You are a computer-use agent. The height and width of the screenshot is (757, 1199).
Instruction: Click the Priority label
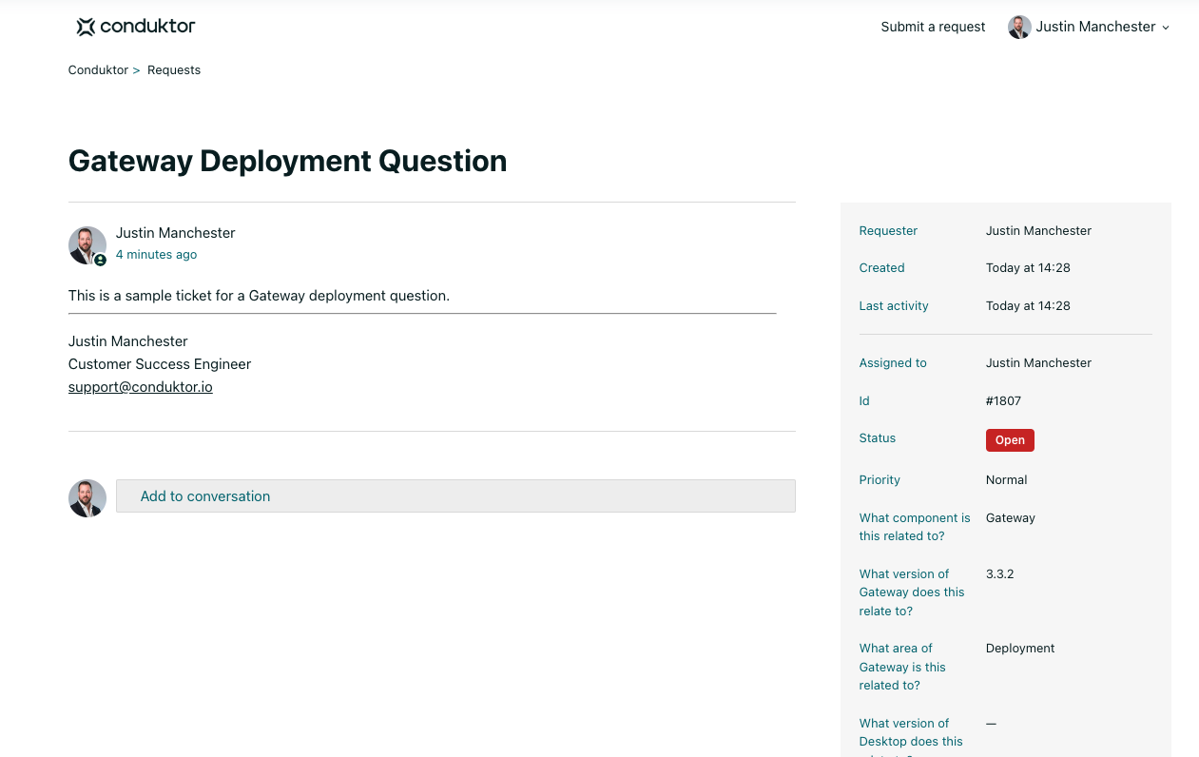[880, 480]
